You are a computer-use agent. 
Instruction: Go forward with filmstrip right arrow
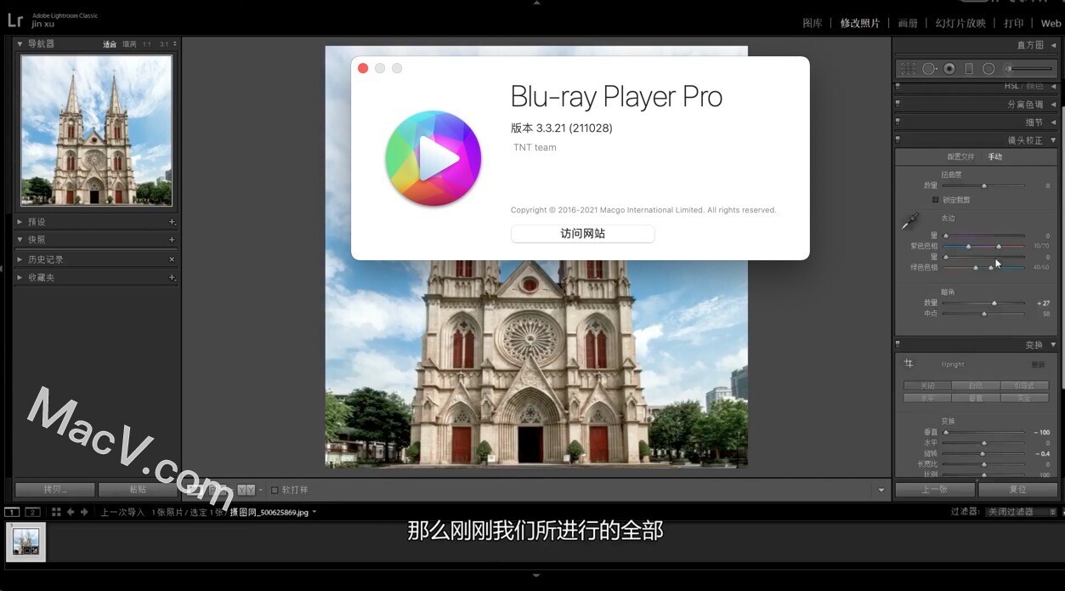click(84, 512)
